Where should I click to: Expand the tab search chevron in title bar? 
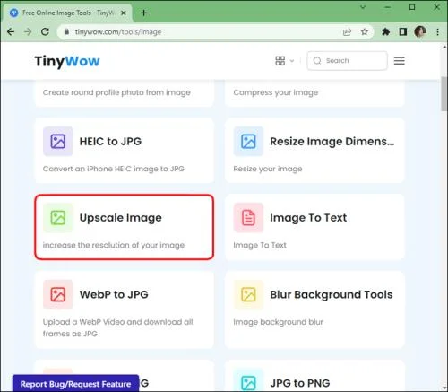[x=363, y=7]
